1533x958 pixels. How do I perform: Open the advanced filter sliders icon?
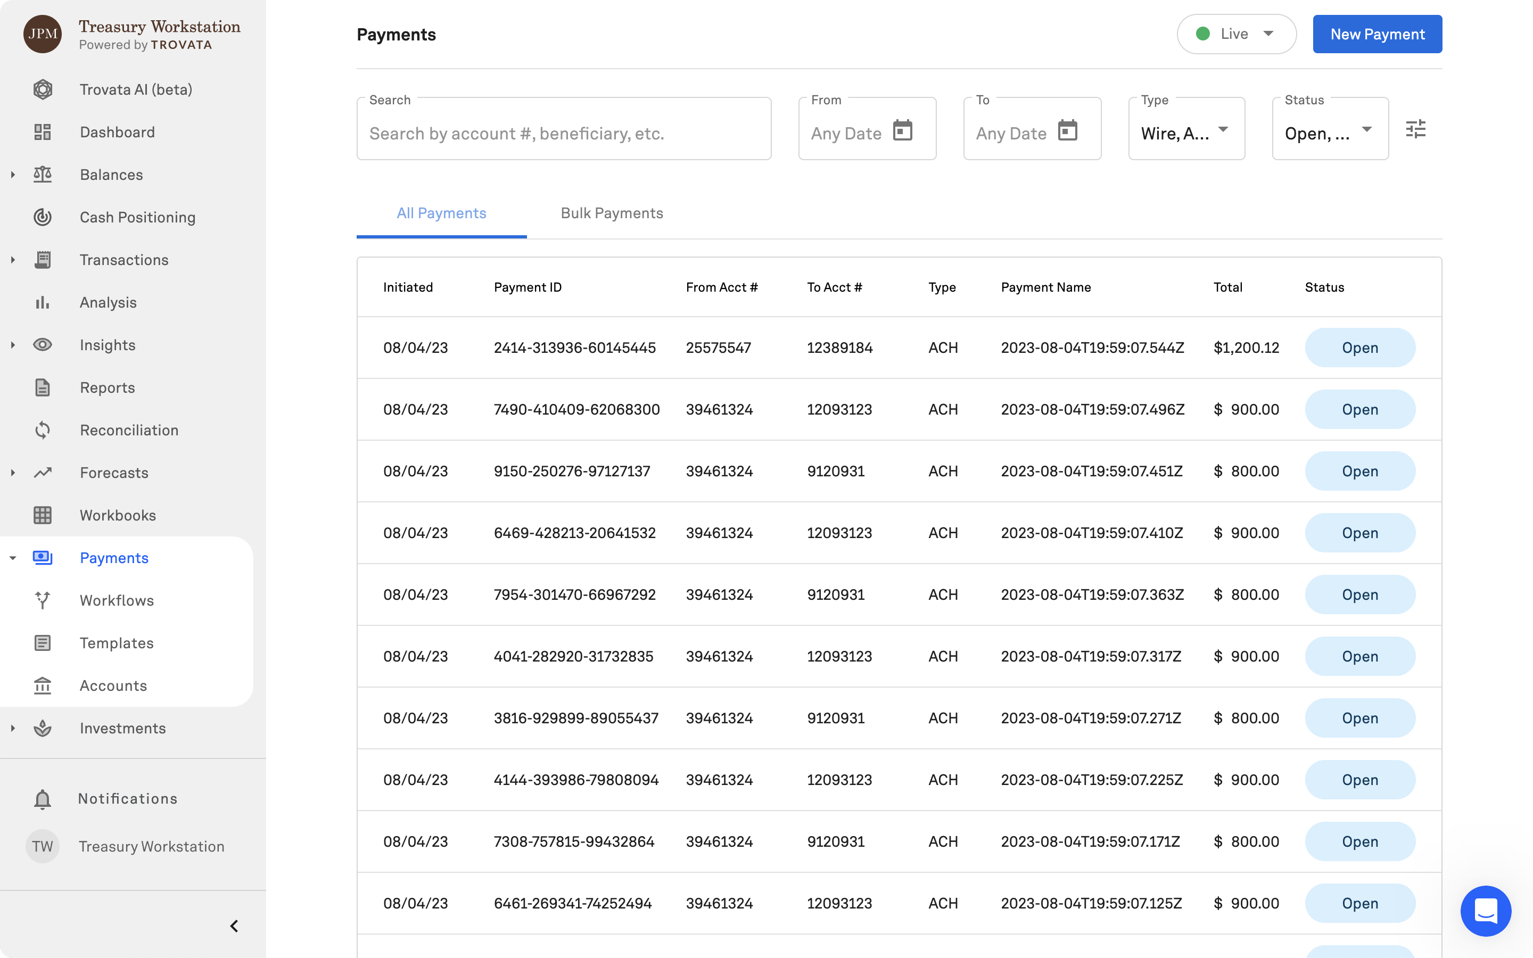pos(1415,129)
